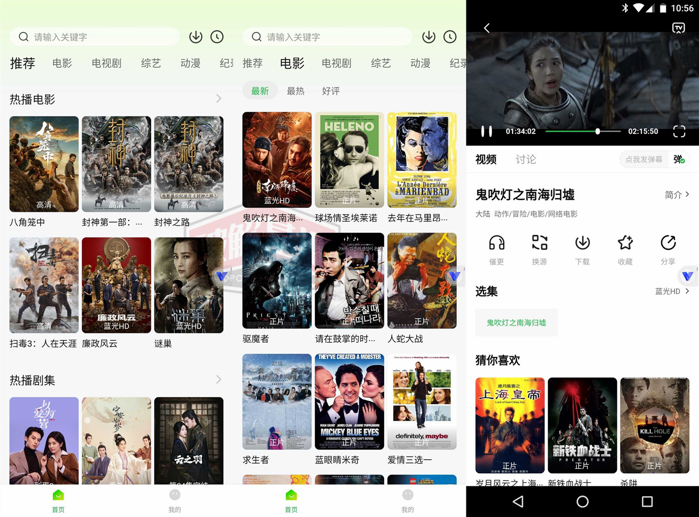Select 电影 tab in middle screen
Image resolution: width=699 pixels, height=517 pixels.
(292, 63)
